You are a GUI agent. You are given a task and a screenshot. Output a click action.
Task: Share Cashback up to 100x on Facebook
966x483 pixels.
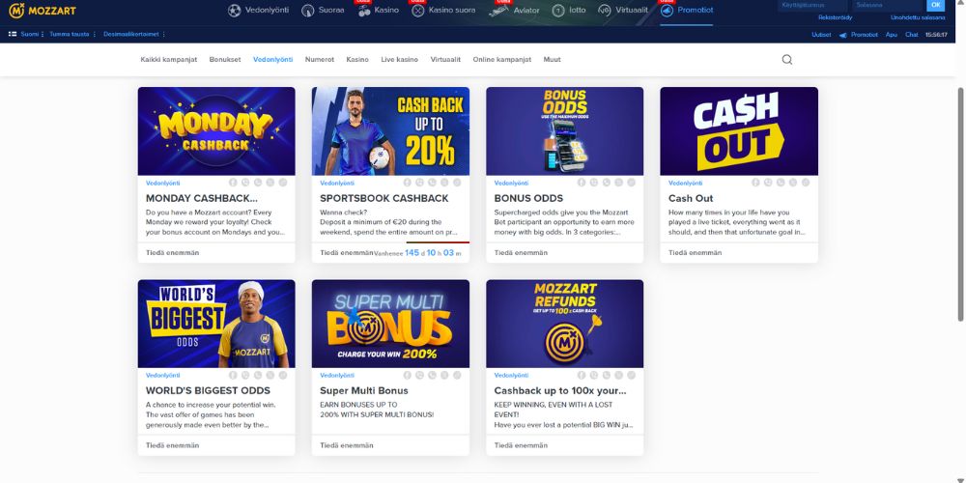tap(582, 375)
